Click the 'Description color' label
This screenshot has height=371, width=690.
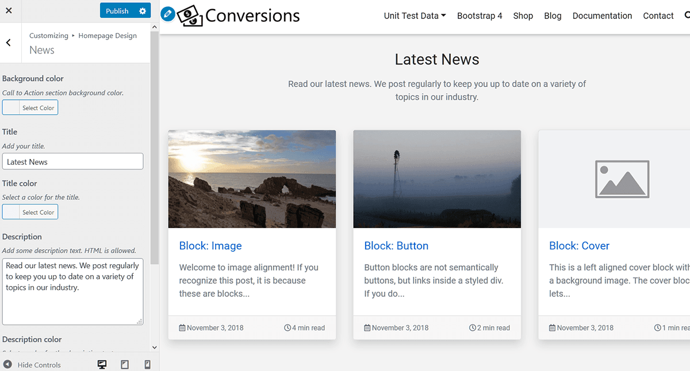[32, 339]
